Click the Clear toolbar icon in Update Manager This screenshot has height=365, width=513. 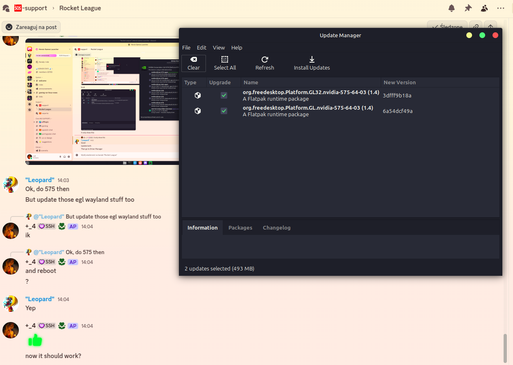tap(194, 59)
